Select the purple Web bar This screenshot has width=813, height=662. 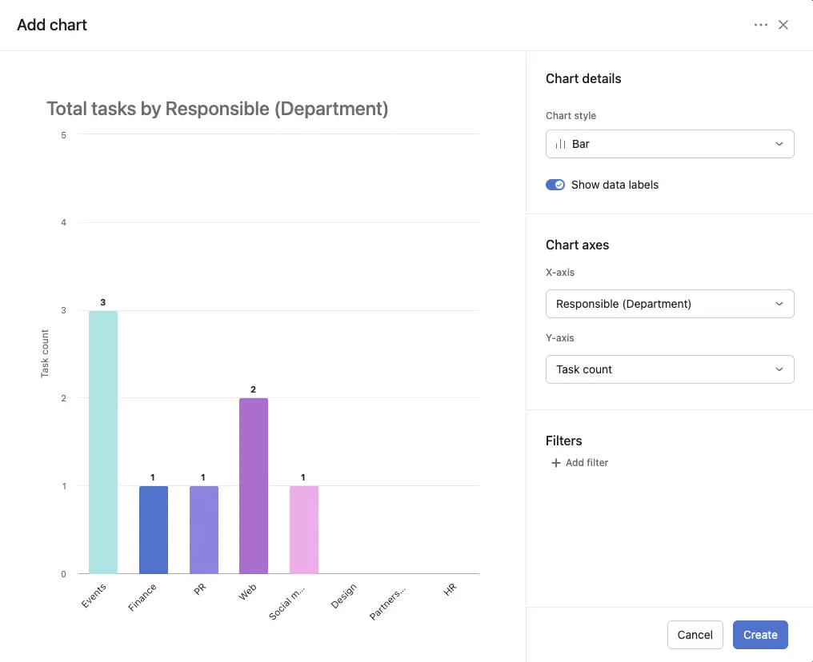click(x=254, y=485)
